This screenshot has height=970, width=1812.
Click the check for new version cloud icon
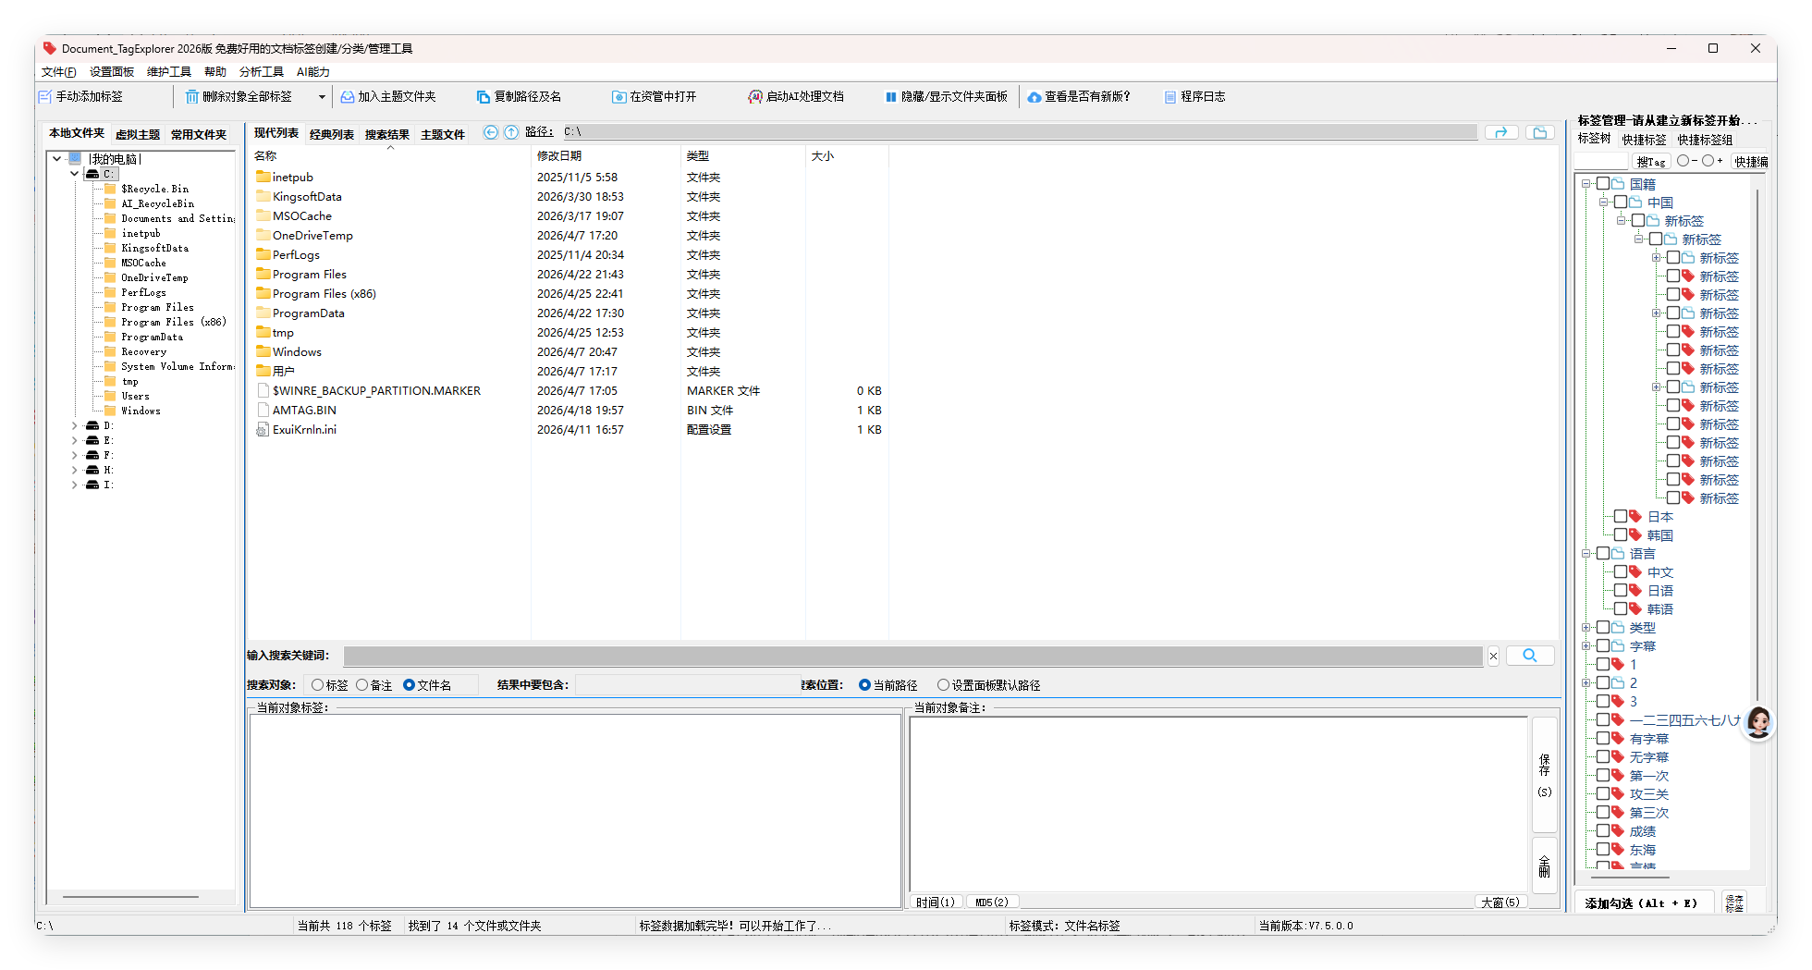tap(1035, 97)
